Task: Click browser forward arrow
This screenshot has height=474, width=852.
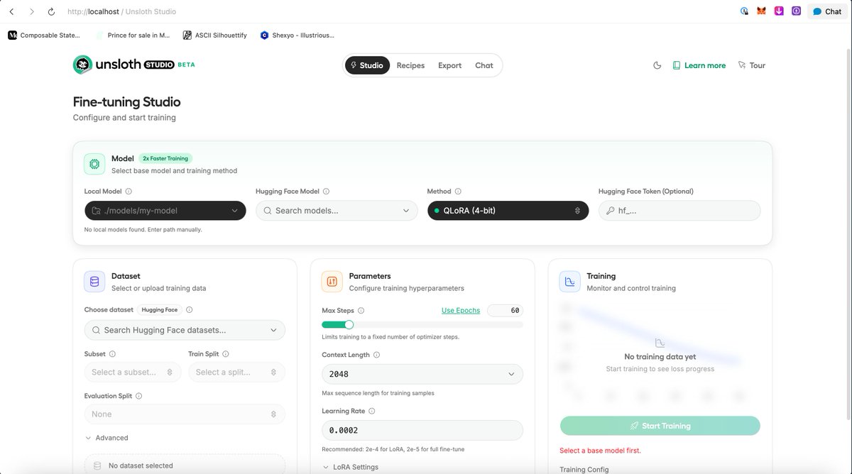Action: click(31, 11)
